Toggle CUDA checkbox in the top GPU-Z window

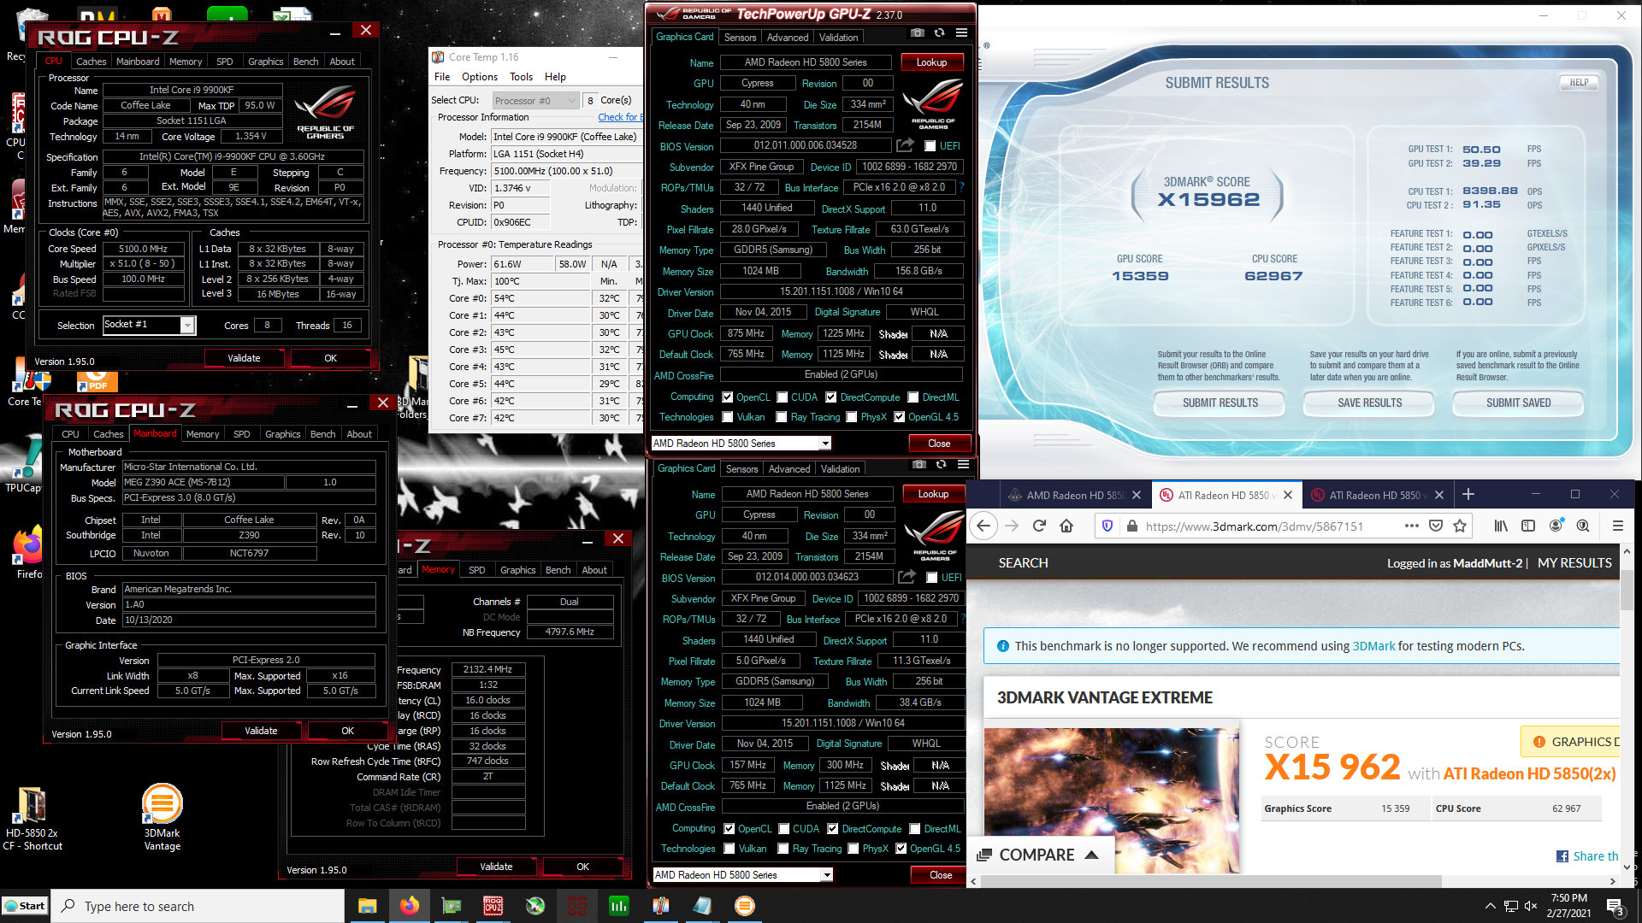point(782,397)
